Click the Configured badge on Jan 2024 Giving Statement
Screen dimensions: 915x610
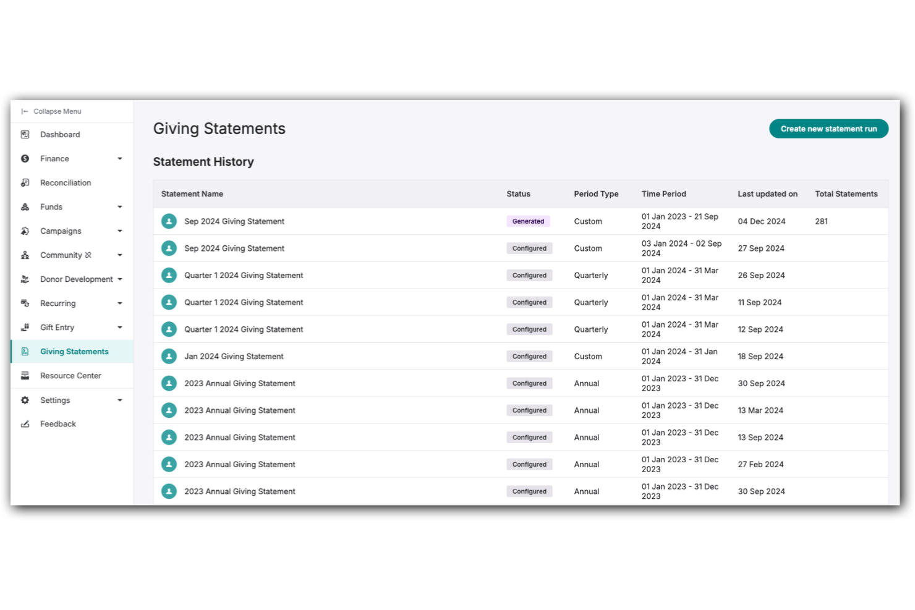pyautogui.click(x=529, y=356)
